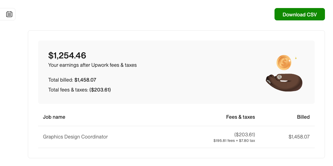Click the $195.81 fees + $7.80 tax breakdown

(234, 141)
